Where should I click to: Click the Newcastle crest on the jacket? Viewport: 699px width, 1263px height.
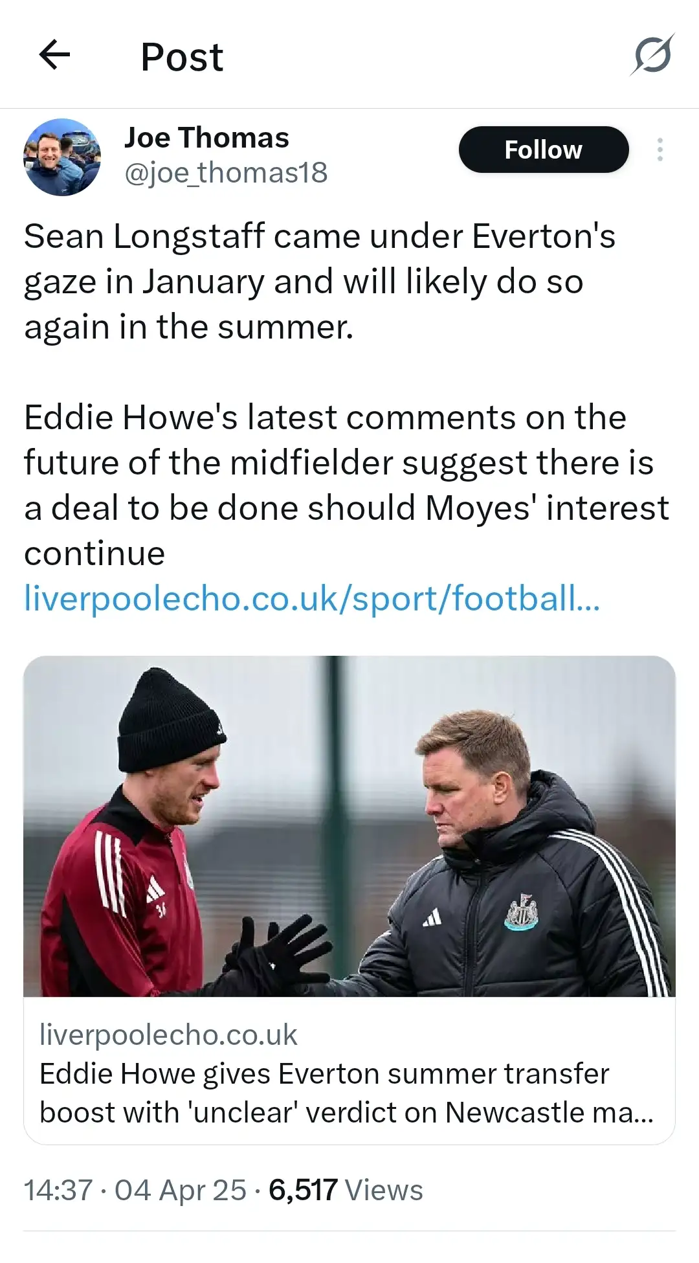[x=521, y=912]
